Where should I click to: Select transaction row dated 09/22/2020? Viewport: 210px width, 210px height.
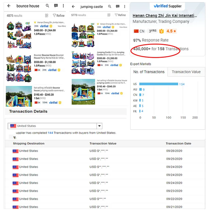(105, 199)
